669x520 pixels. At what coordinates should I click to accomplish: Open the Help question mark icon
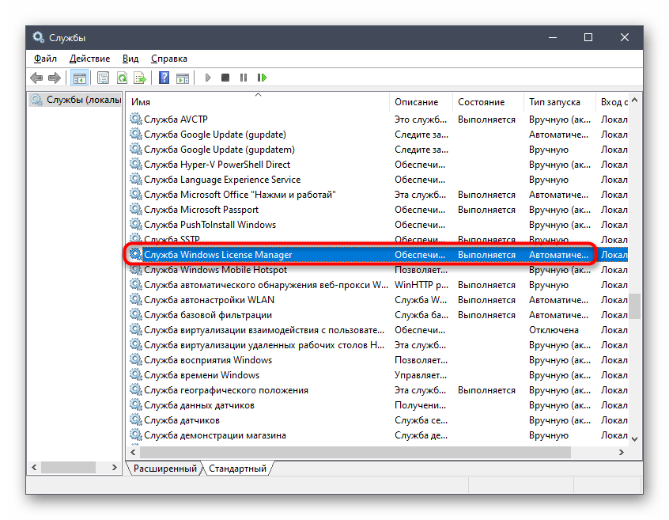click(x=164, y=78)
